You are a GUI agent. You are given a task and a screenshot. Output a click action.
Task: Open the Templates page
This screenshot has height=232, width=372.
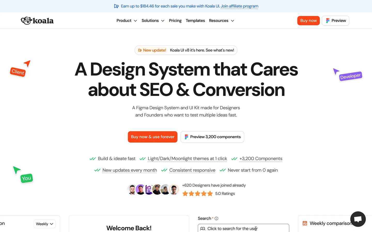click(x=195, y=21)
